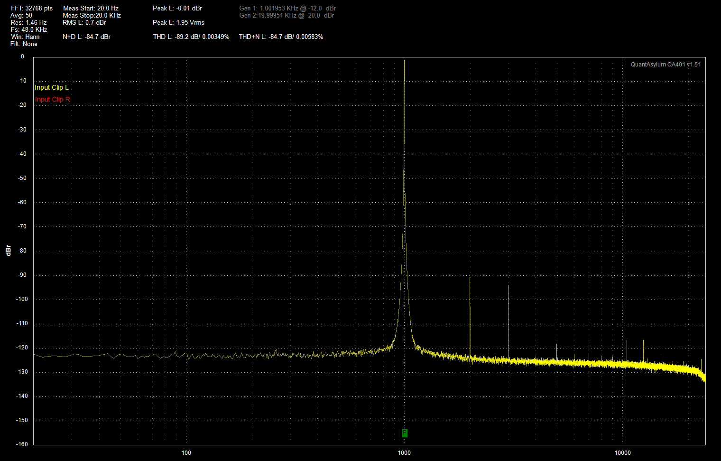Select 'N+D L: -84.7 dBr' readout
This screenshot has height=461, width=721.
[x=87, y=37]
